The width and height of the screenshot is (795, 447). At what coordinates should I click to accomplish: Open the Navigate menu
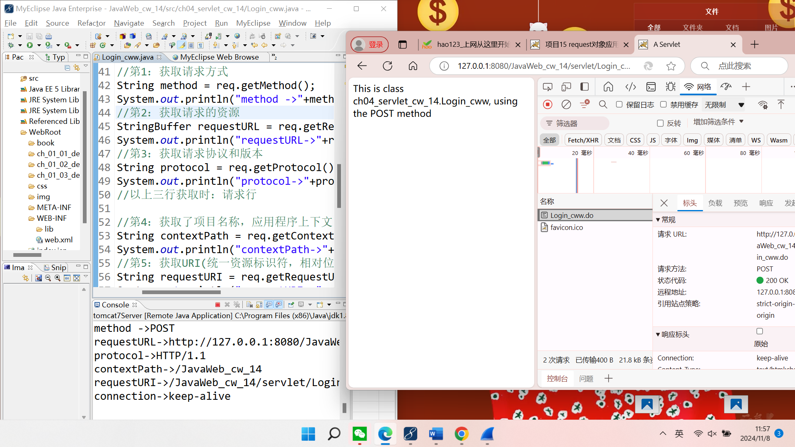pos(129,23)
